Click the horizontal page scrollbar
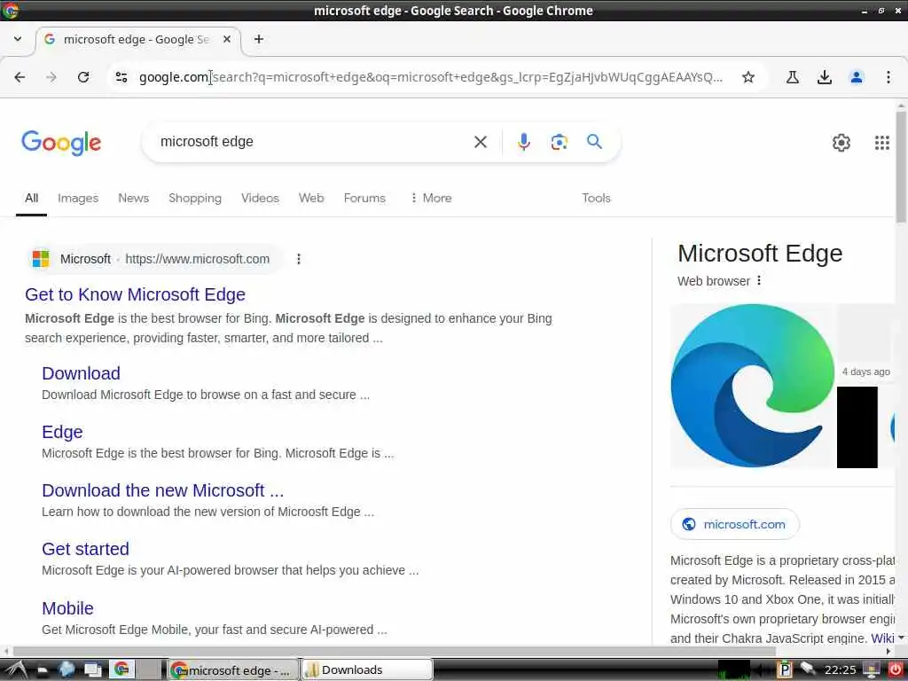Image resolution: width=908 pixels, height=681 pixels. (394, 651)
